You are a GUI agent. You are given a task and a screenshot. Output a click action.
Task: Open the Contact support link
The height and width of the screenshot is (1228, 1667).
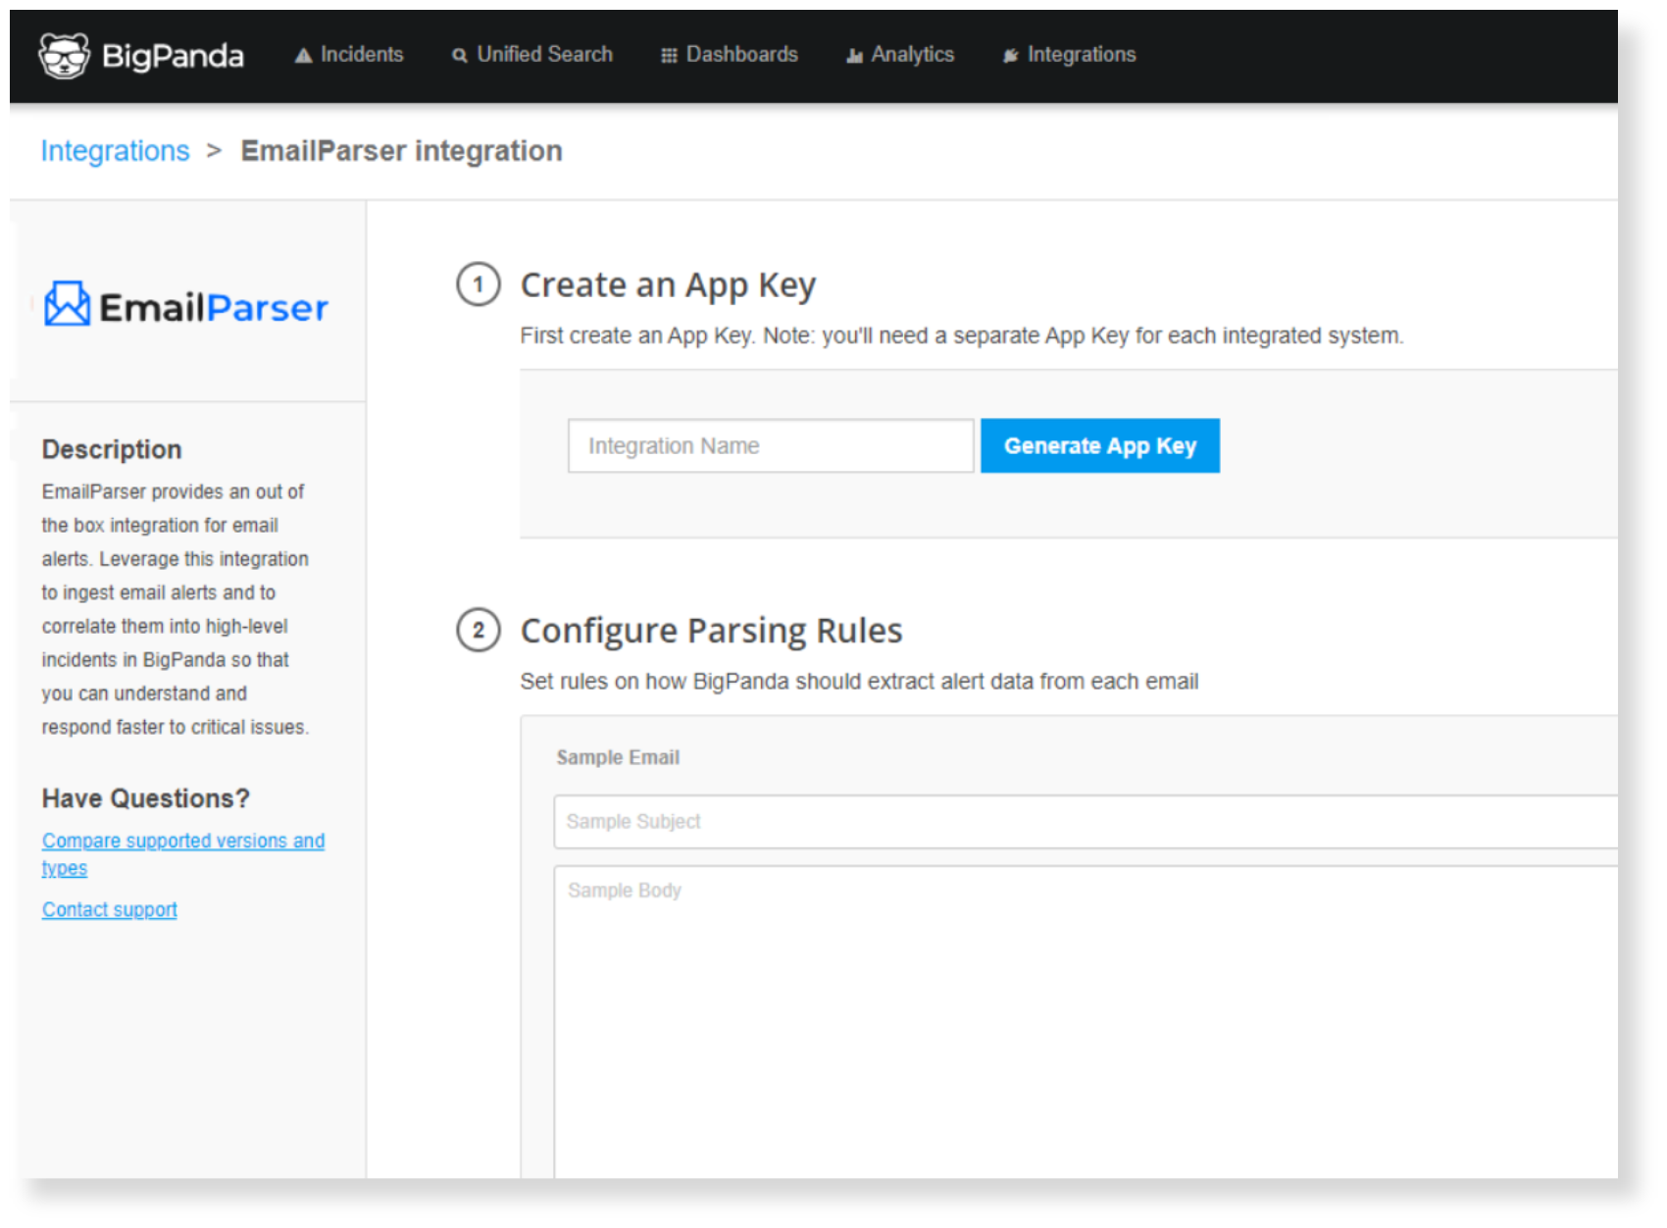(x=110, y=909)
